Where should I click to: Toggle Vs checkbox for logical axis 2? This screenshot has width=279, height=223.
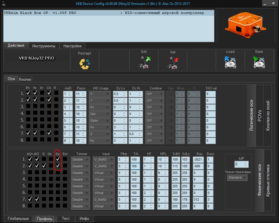coord(35,99)
